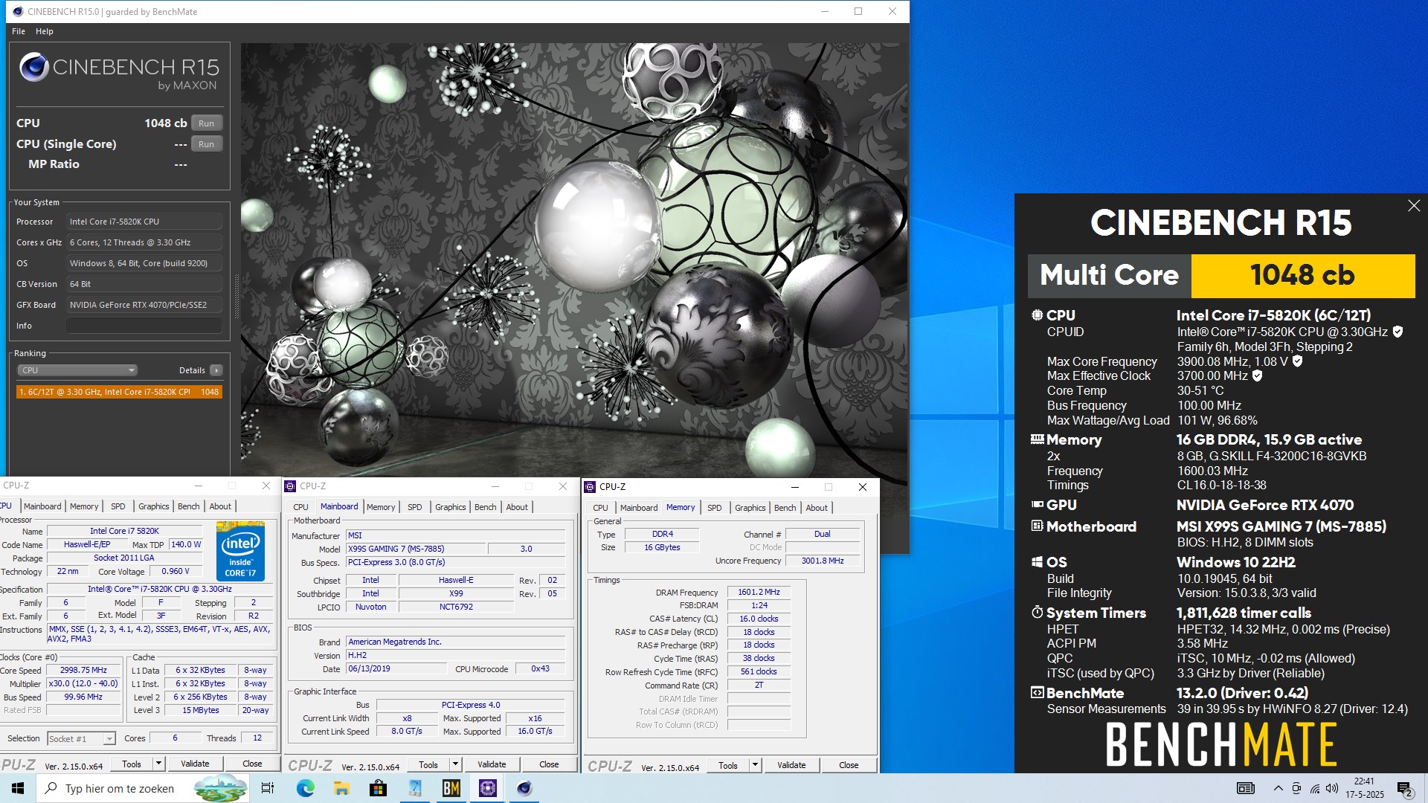Close the BenchMate result overlay
The image size is (1428, 803).
tap(1414, 206)
